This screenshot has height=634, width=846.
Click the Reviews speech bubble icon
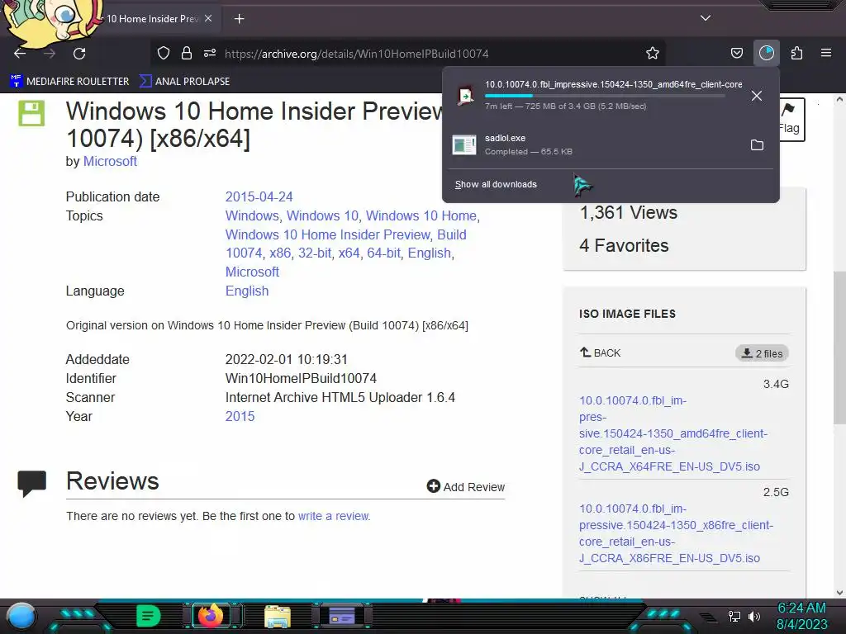click(x=32, y=483)
